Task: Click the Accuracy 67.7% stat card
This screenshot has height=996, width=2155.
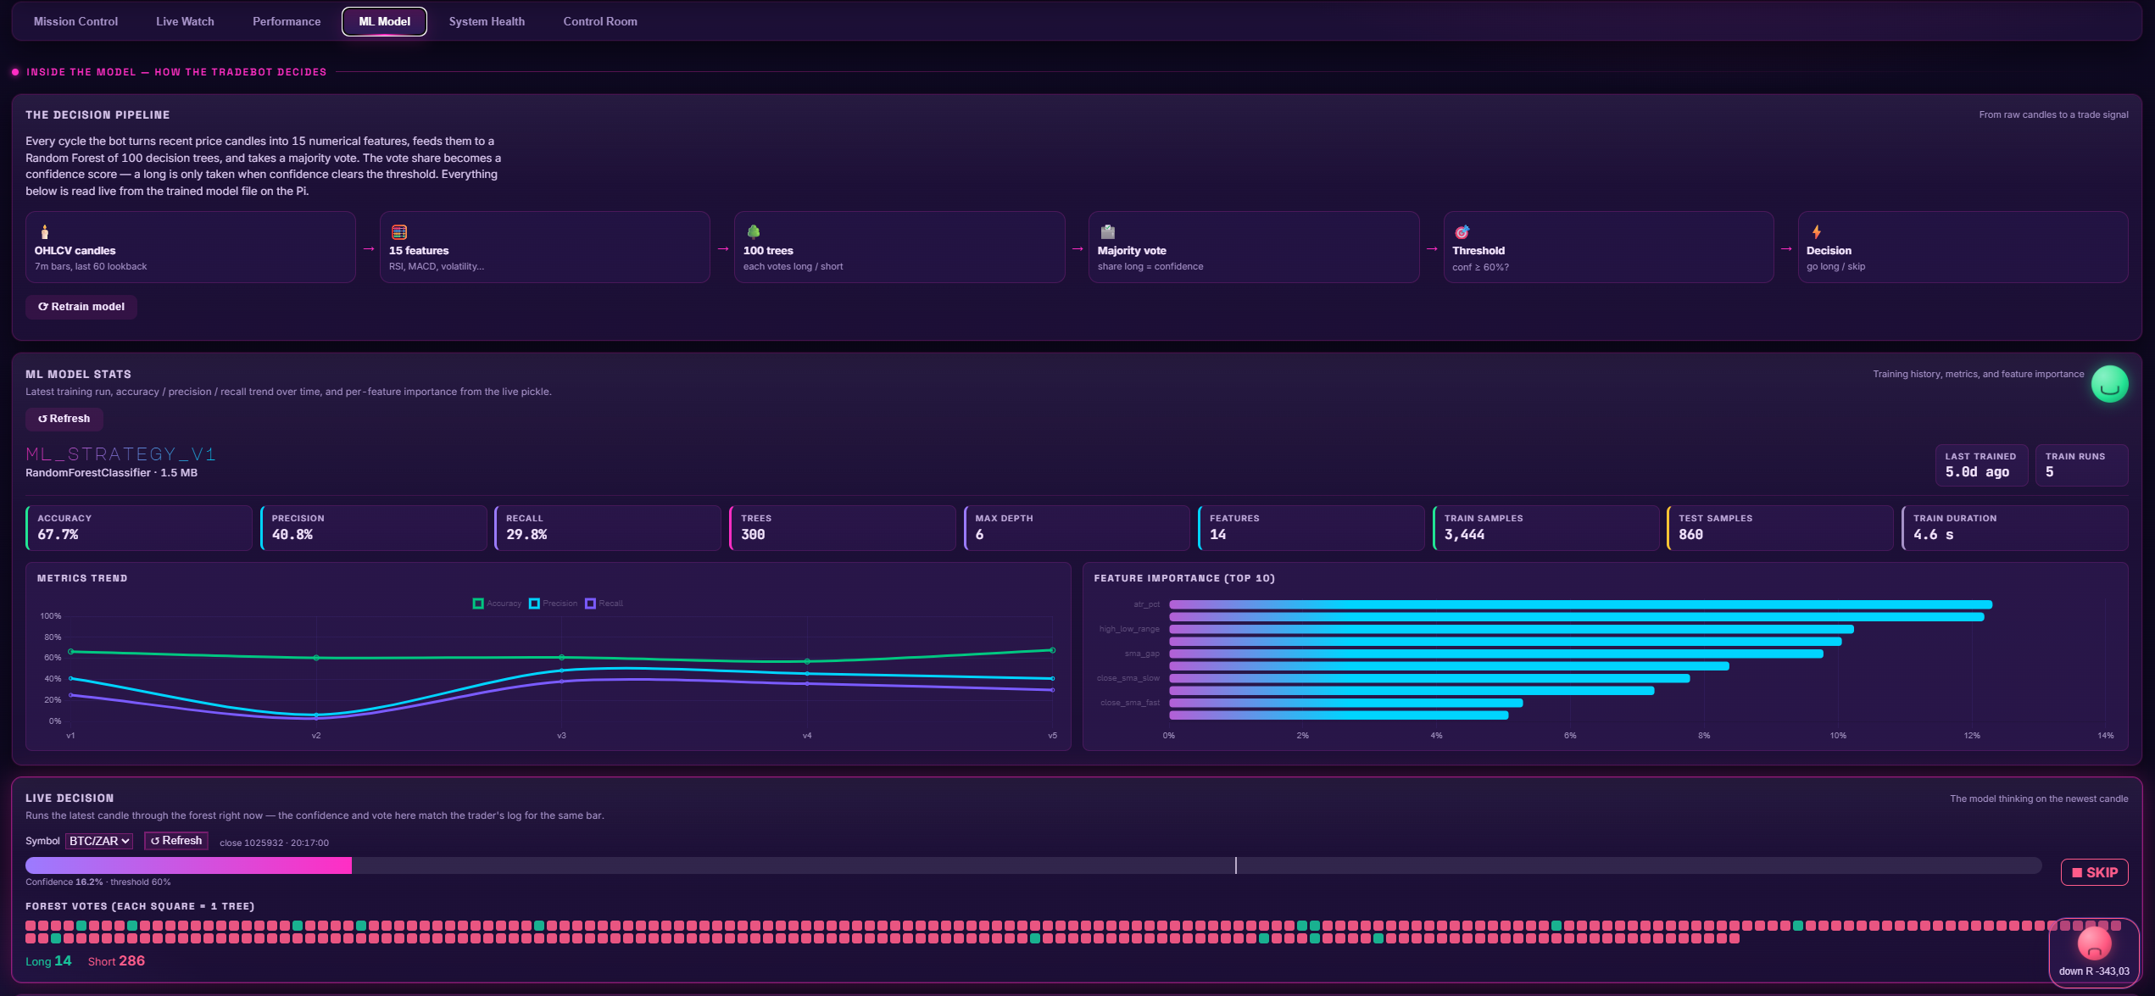Action: (x=139, y=527)
